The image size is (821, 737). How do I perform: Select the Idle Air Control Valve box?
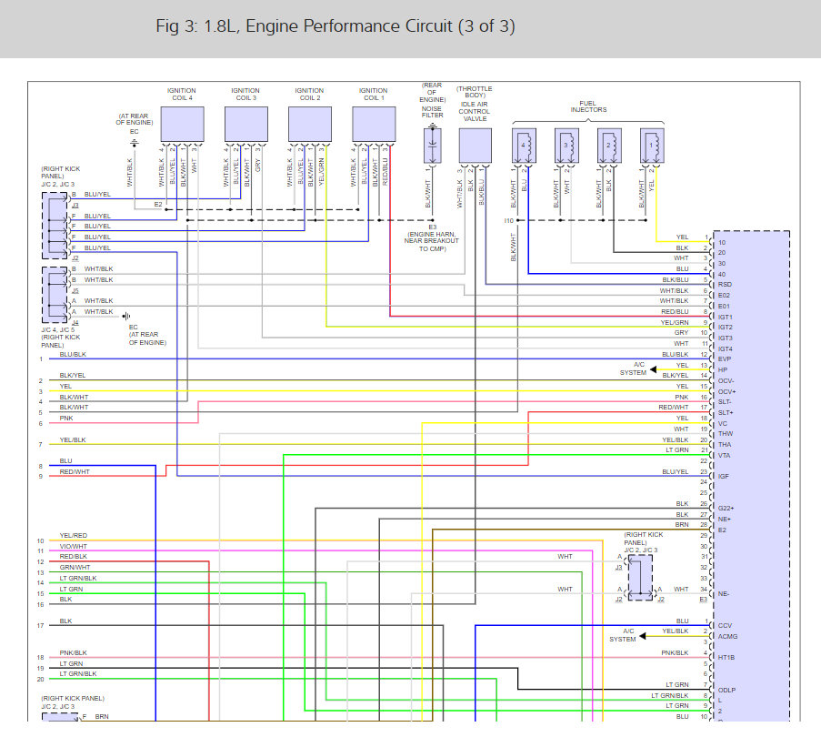476,146
